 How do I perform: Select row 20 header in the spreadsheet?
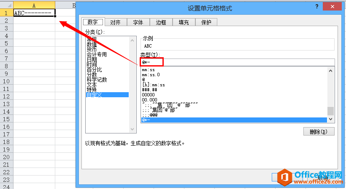[6, 157]
